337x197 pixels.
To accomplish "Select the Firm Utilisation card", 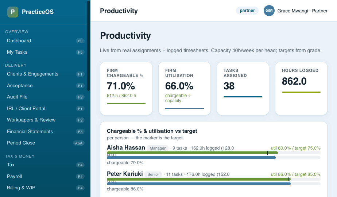I will coord(185,88).
